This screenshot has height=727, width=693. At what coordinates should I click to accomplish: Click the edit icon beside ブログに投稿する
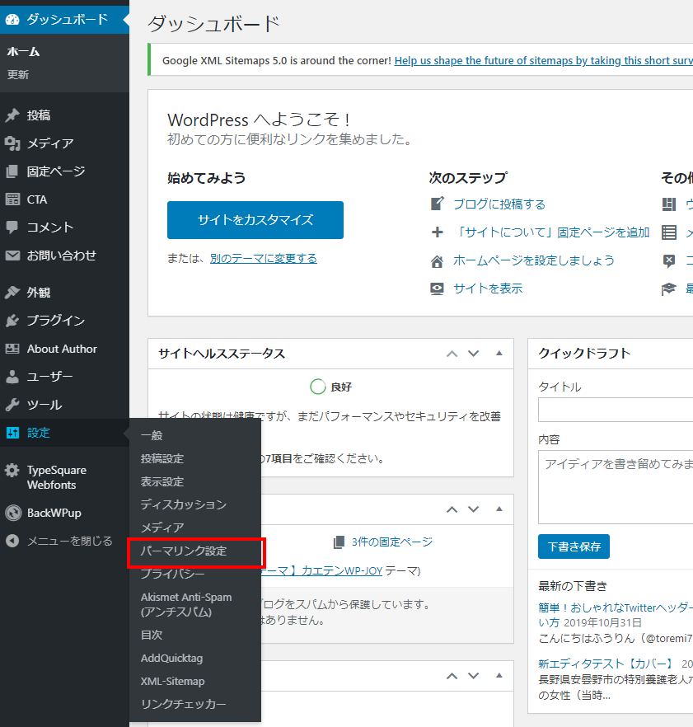click(x=437, y=204)
